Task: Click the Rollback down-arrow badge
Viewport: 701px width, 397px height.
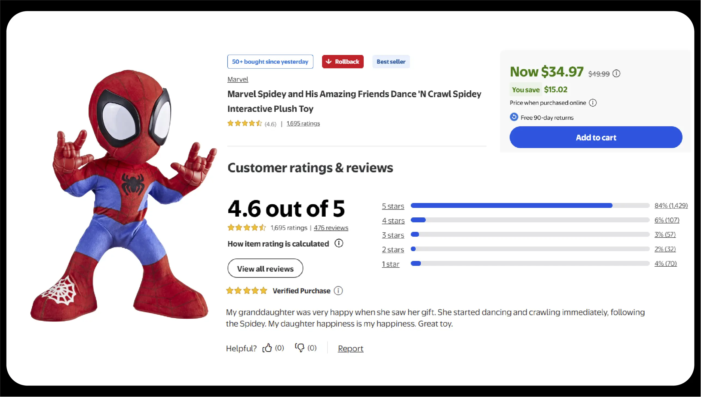Action: point(342,61)
